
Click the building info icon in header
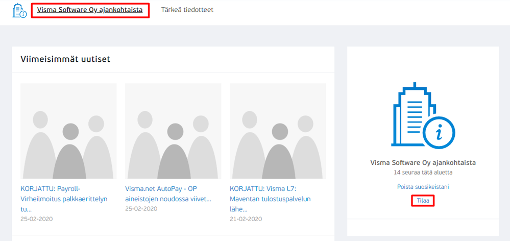click(x=19, y=11)
